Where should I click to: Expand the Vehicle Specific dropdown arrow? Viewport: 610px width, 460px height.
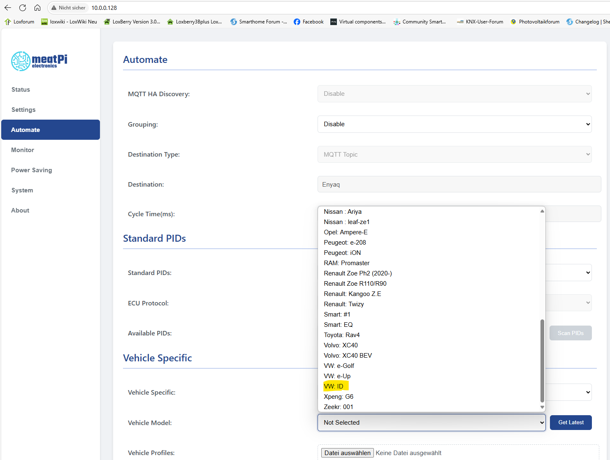point(588,392)
